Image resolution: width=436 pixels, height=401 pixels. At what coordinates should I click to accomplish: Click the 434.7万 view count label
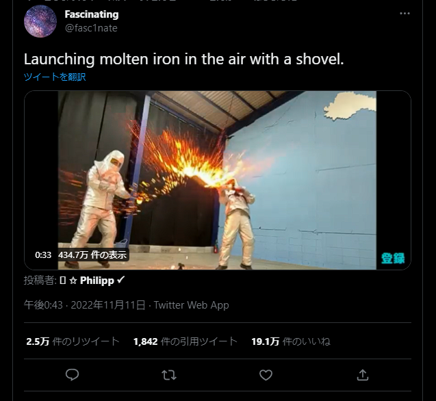point(92,255)
